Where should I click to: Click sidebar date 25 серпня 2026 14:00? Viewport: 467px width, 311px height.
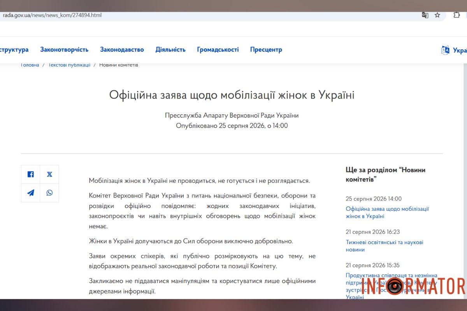point(374,199)
